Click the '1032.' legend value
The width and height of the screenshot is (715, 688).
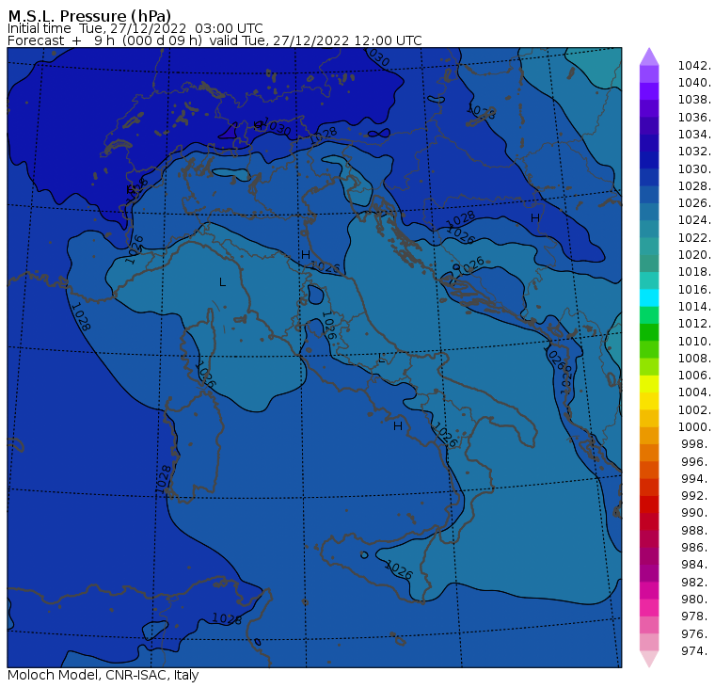pos(694,152)
